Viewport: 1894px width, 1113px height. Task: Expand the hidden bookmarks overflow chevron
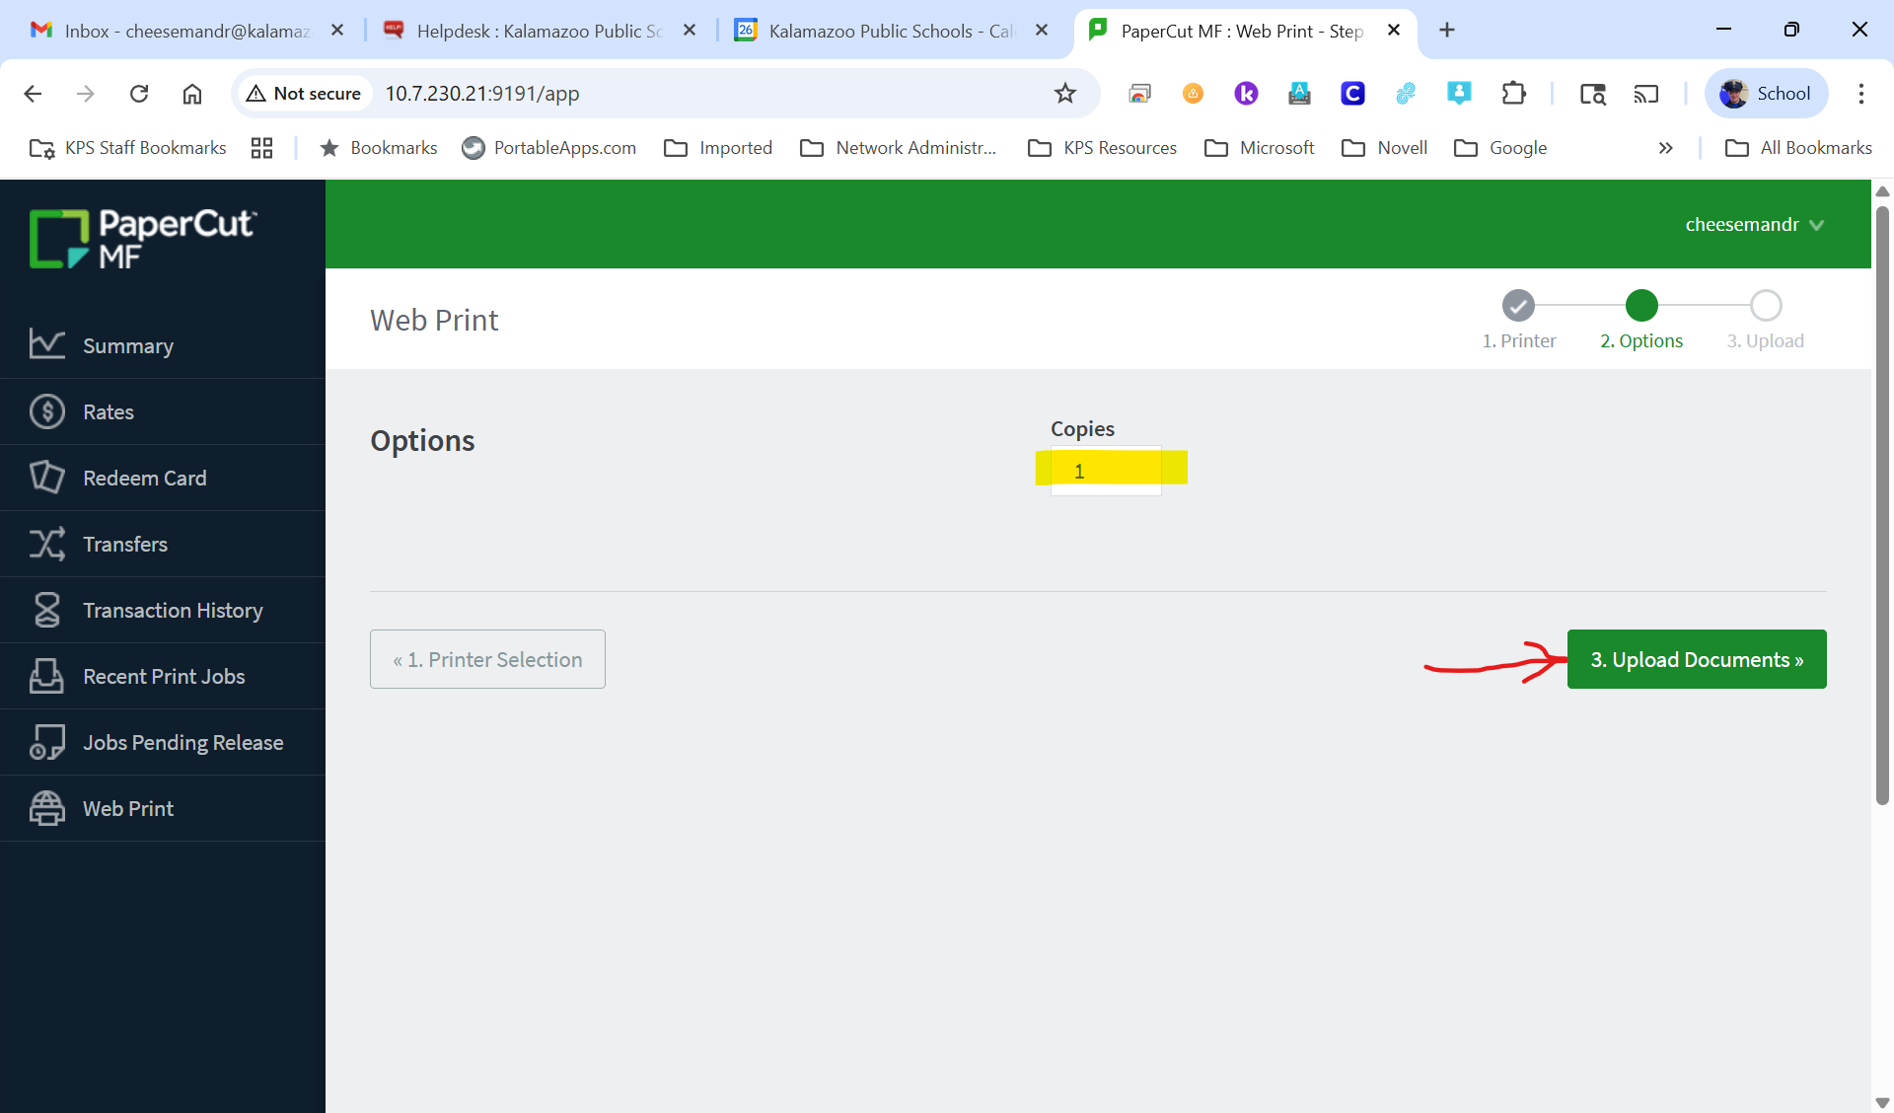[1665, 148]
